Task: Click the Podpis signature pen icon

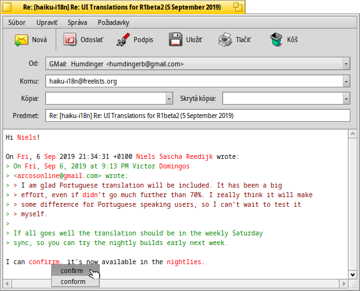Action: point(123,40)
